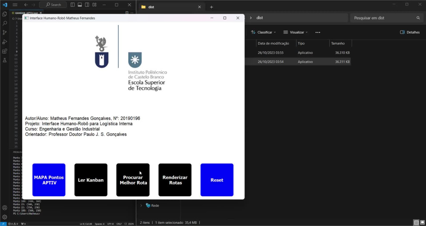The width and height of the screenshot is (426, 226).
Task: Click the 36.310 KB size cell
Action: click(343, 53)
